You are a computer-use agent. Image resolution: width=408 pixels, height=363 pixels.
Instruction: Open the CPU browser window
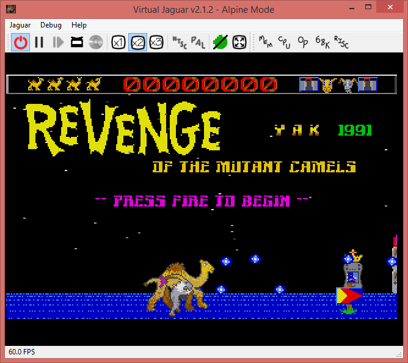click(285, 42)
